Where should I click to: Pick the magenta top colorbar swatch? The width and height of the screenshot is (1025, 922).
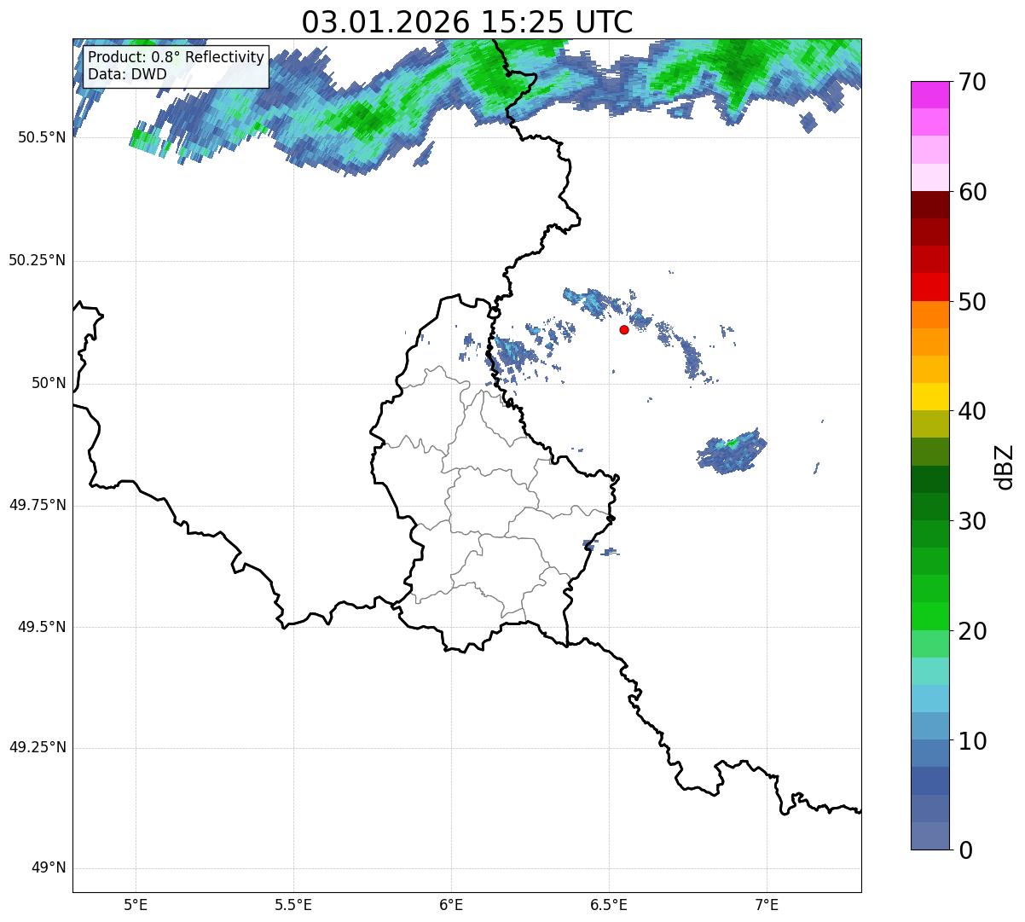[930, 95]
